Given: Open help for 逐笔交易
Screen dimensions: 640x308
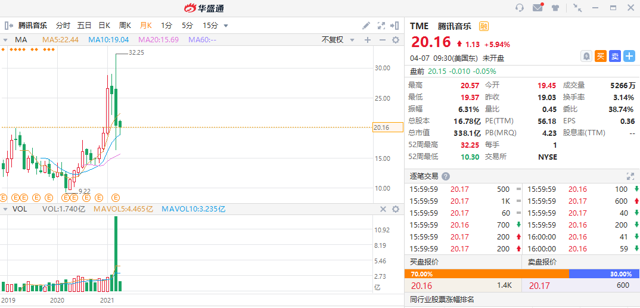Looking at the screenshot, I should pyautogui.click(x=446, y=177).
